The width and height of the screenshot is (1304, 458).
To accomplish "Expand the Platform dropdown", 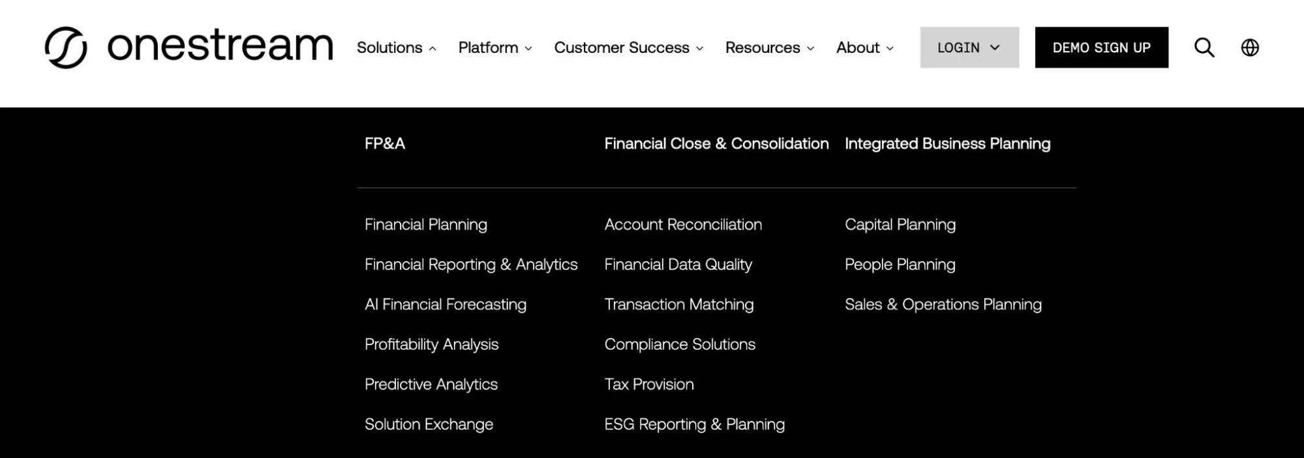I will pos(495,48).
